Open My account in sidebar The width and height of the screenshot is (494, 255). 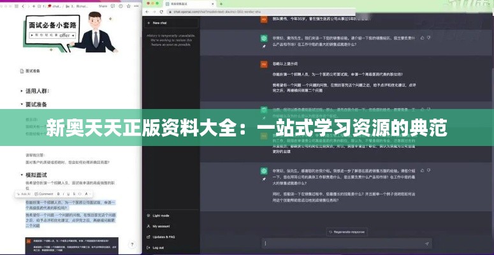[x=161, y=226]
